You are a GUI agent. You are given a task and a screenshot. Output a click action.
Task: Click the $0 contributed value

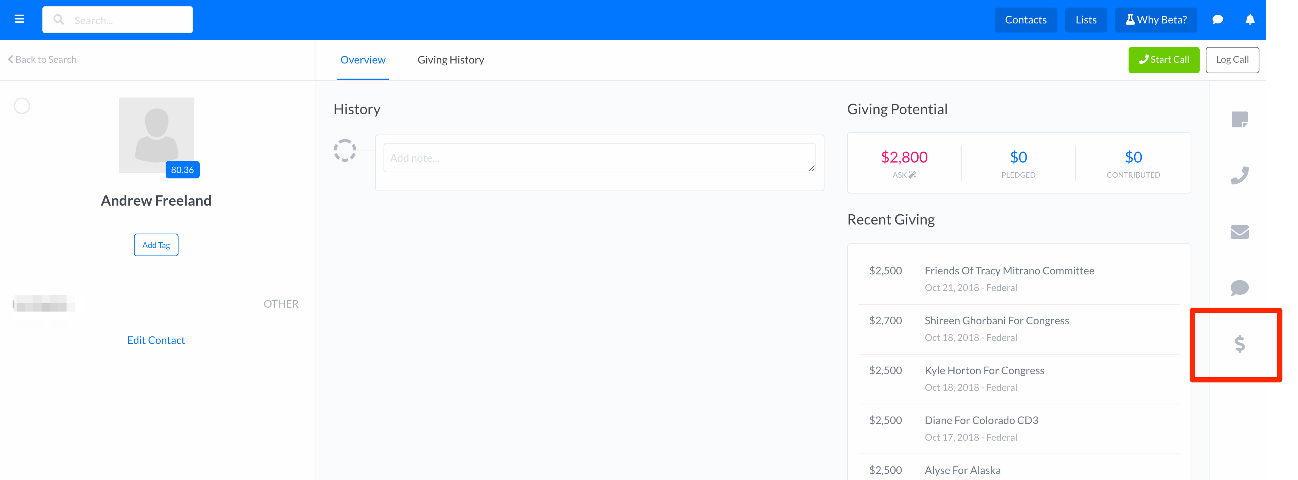pyautogui.click(x=1133, y=157)
